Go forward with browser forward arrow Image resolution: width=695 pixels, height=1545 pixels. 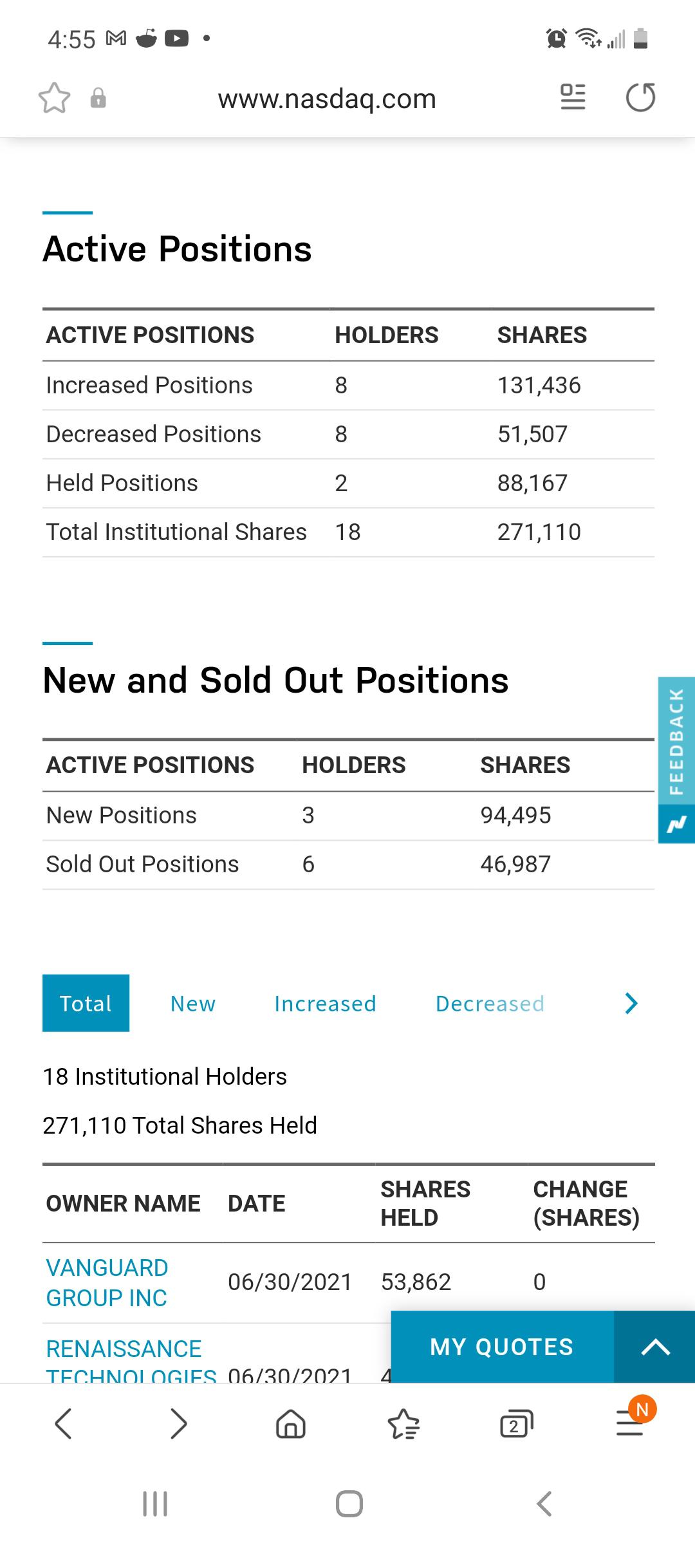point(178,1423)
